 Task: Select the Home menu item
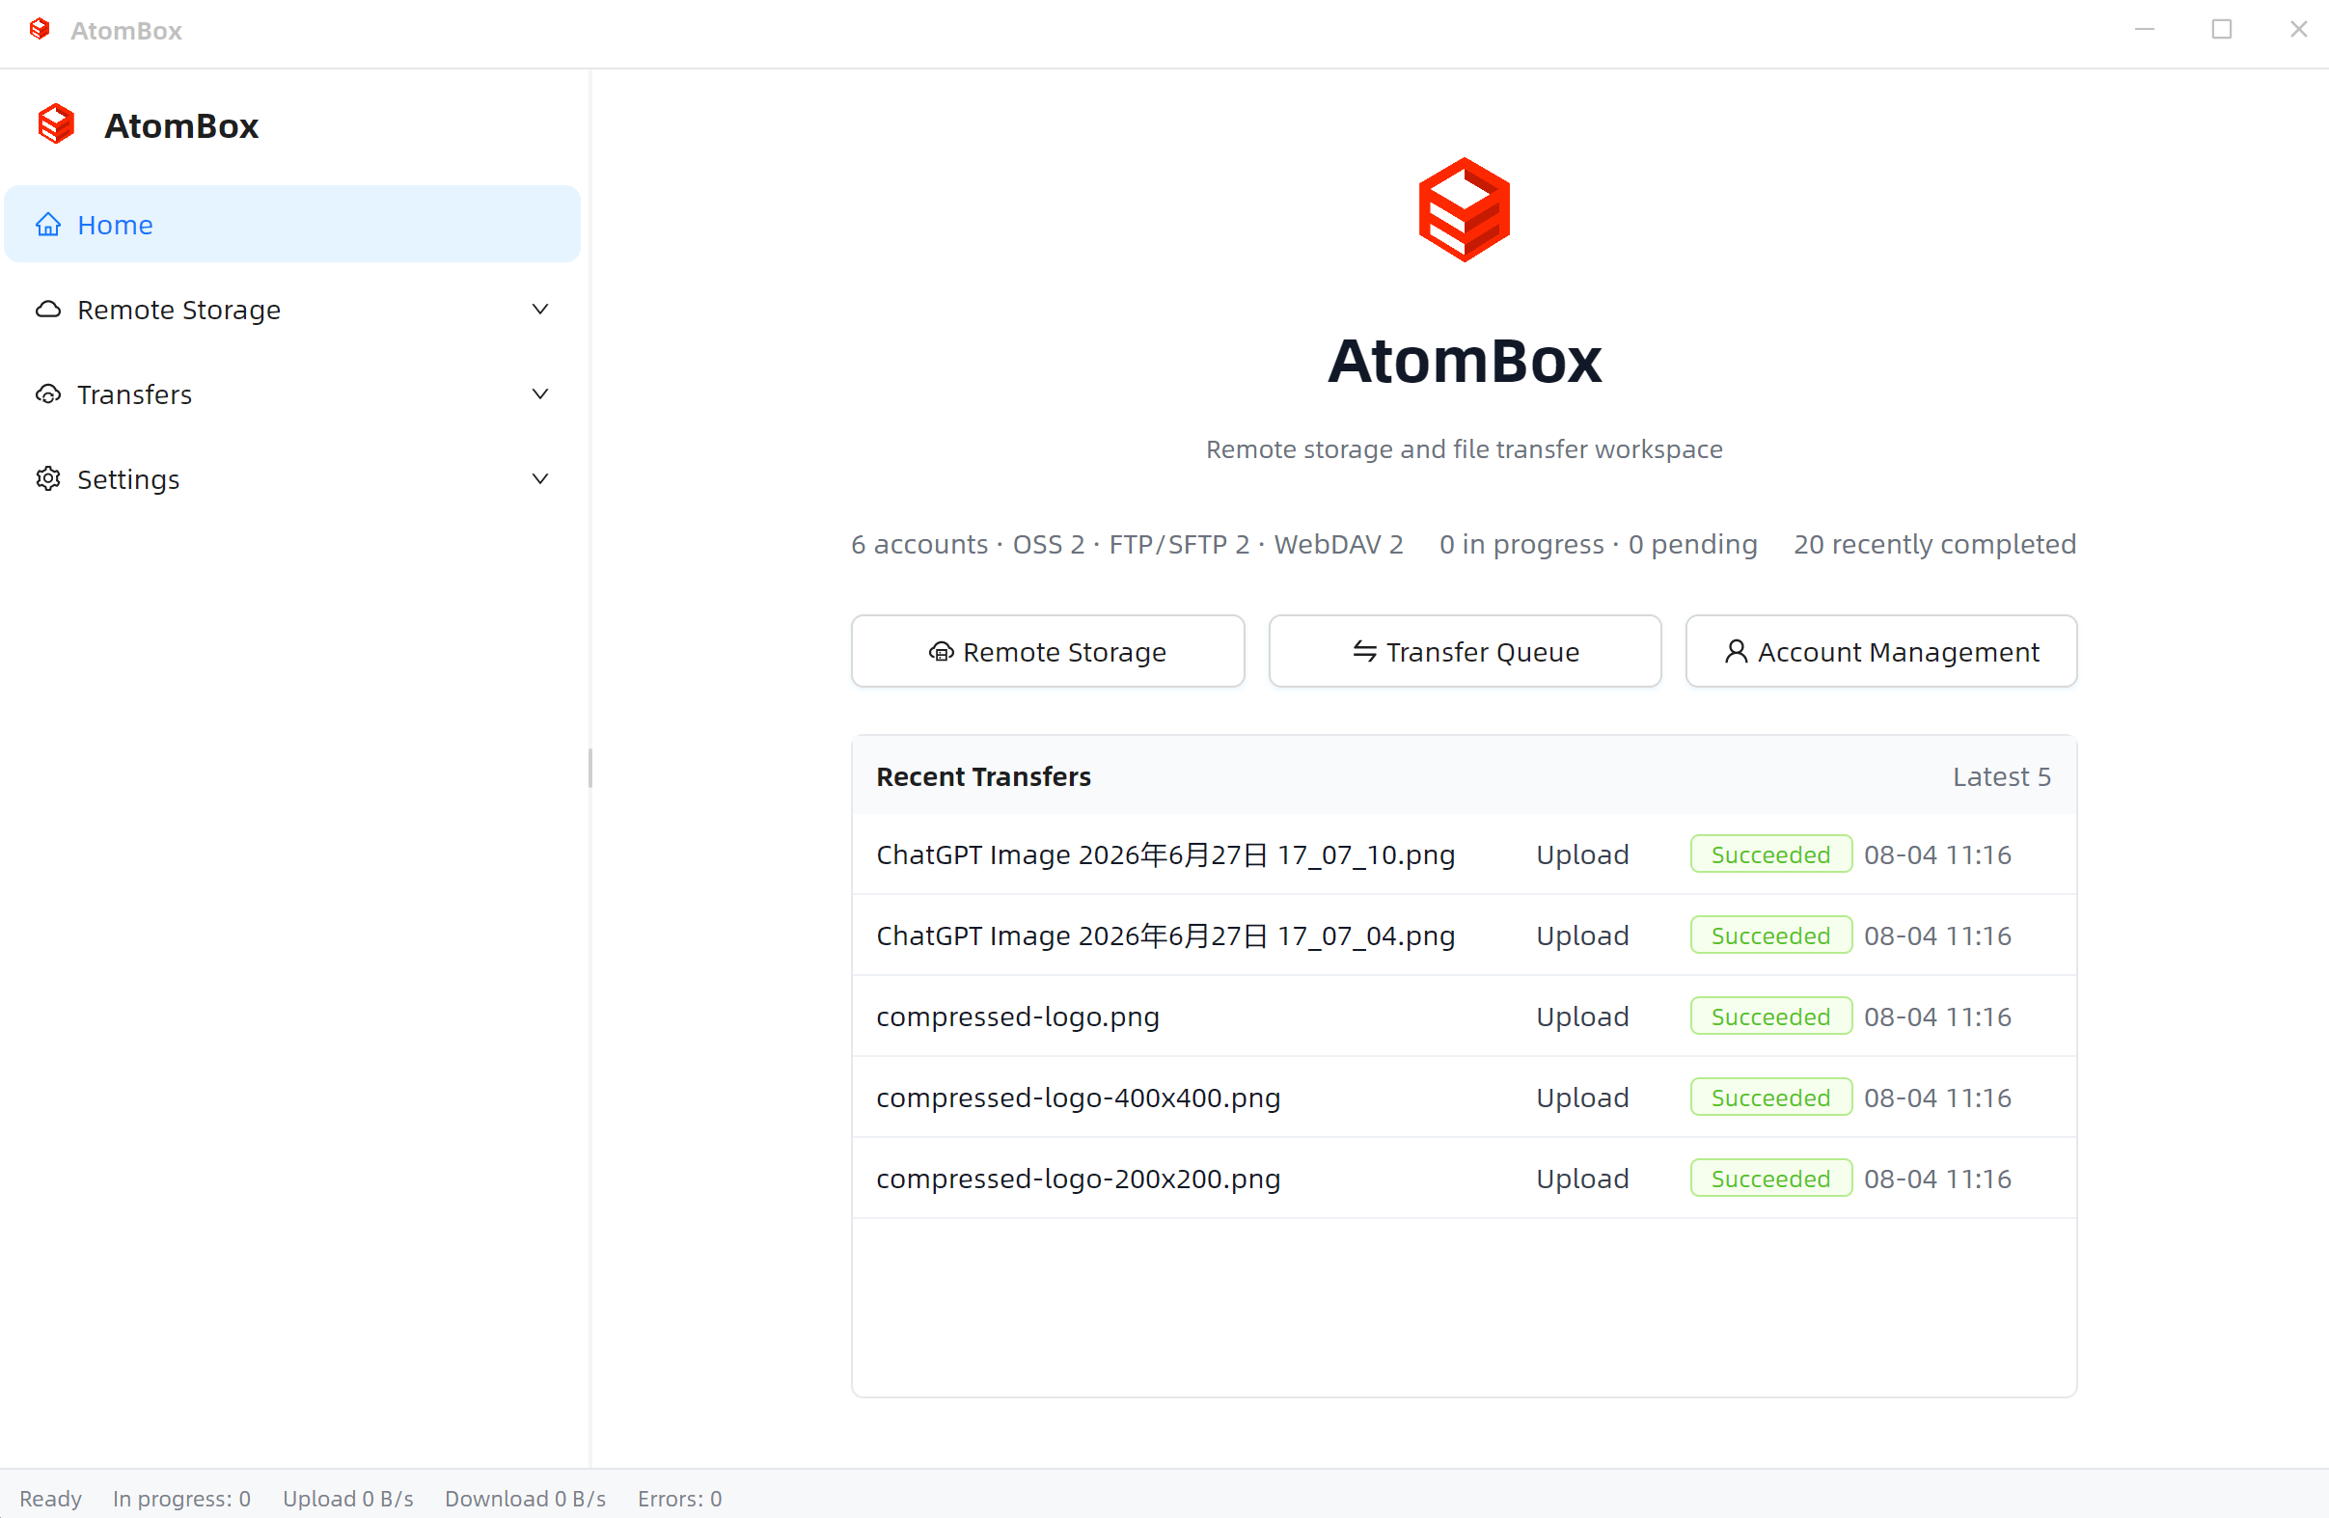292,224
